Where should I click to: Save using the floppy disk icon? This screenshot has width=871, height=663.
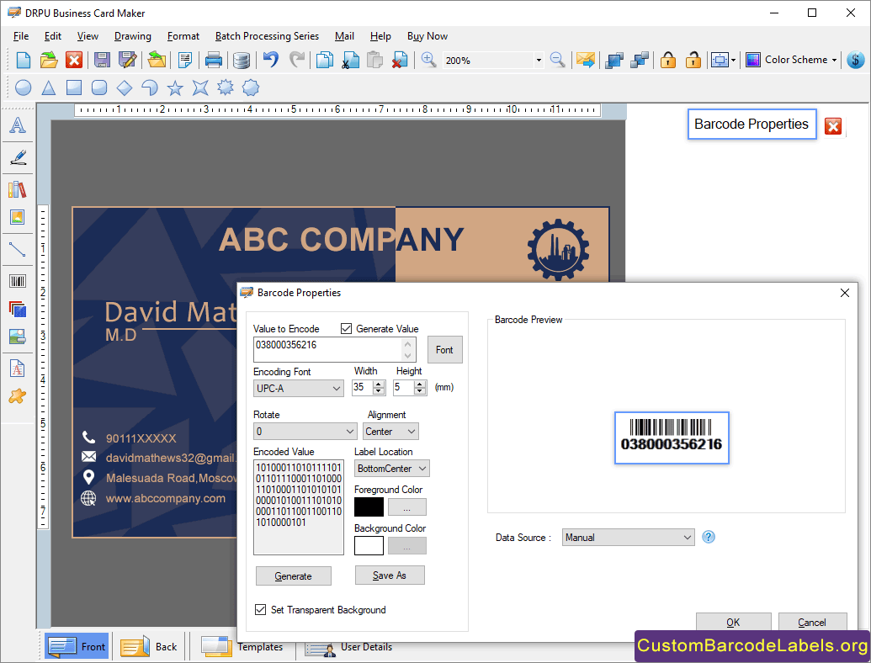[102, 60]
